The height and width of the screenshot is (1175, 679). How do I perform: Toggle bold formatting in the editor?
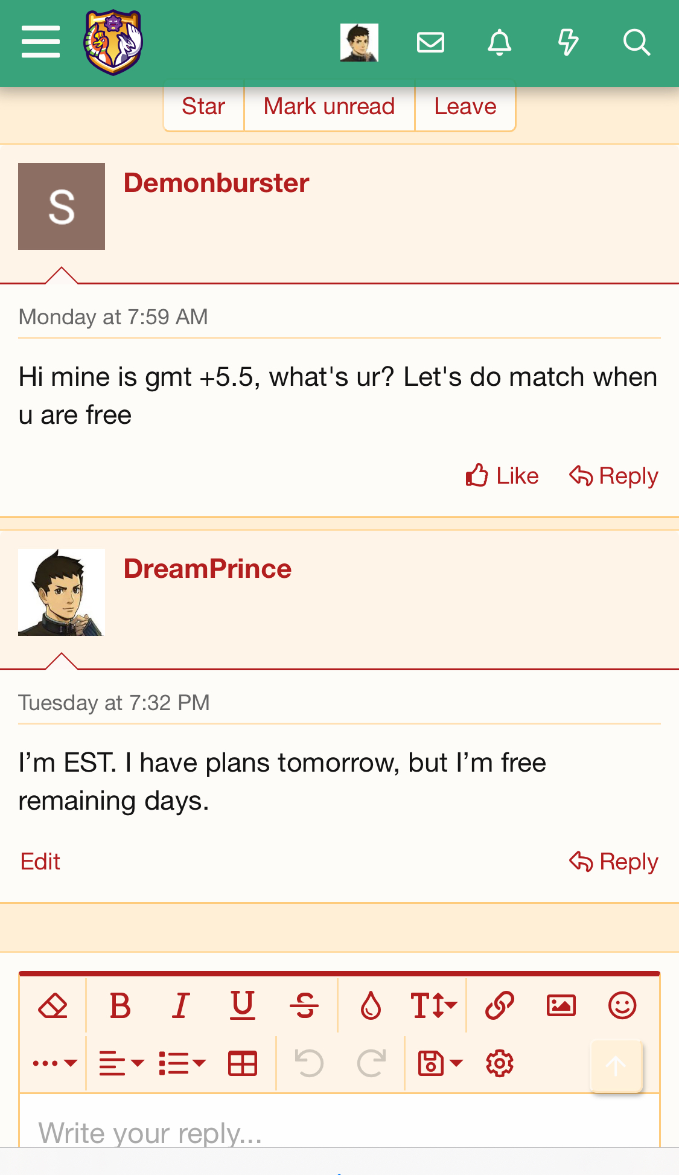(120, 1006)
